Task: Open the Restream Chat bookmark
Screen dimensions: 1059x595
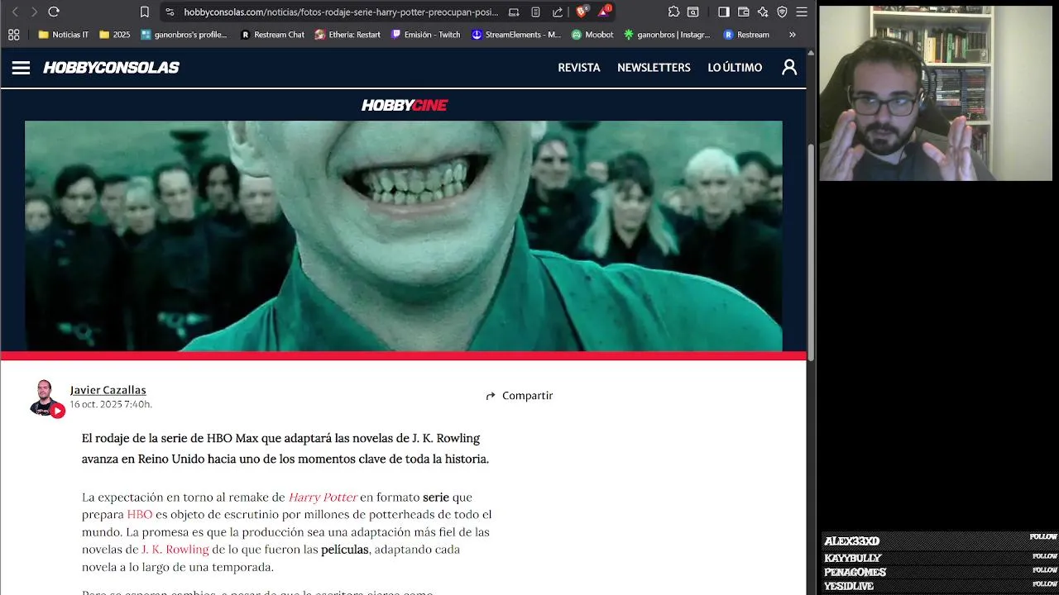Action: tap(272, 35)
